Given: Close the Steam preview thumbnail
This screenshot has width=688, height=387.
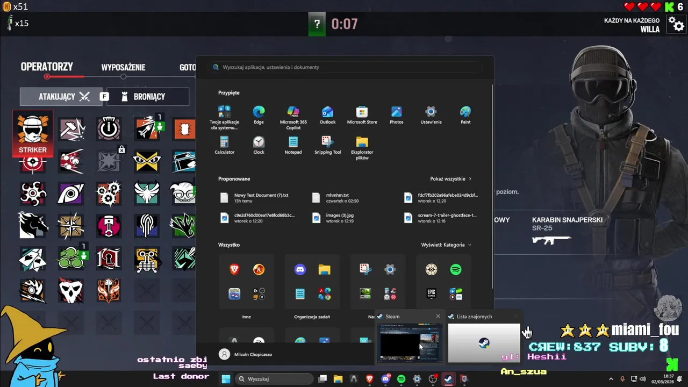Looking at the screenshot, I should 438,317.
